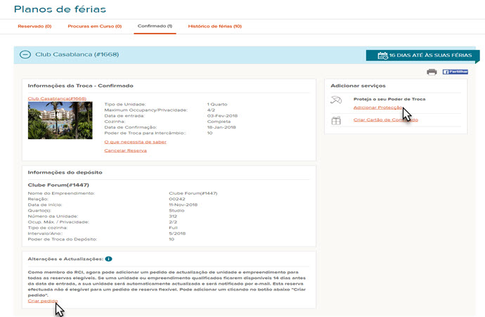Select the Clube Forum(#1447) deposit heading
Image resolution: width=485 pixels, height=317 pixels.
point(58,185)
